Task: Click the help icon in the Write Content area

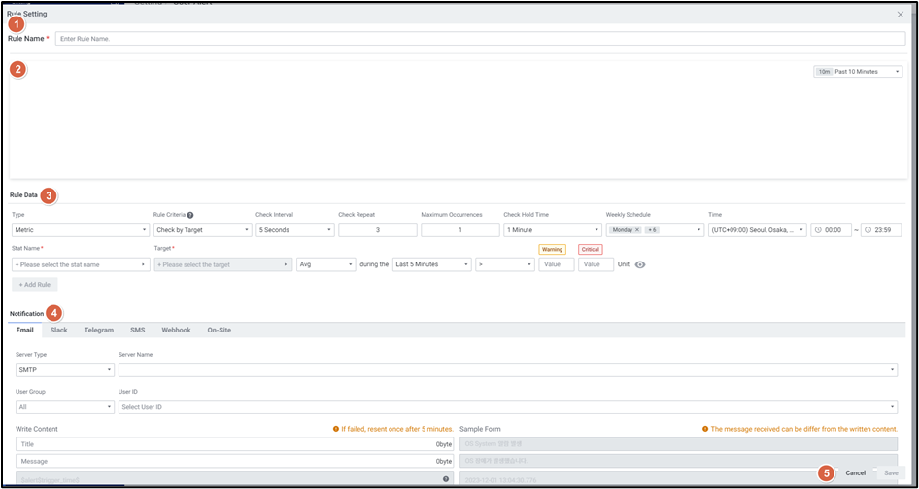Action: (x=446, y=478)
